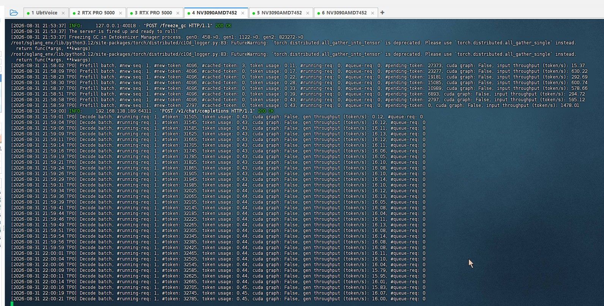Click the first c10d_logger.py FutureWarning line
This screenshot has width=604, height=306.
293,43
